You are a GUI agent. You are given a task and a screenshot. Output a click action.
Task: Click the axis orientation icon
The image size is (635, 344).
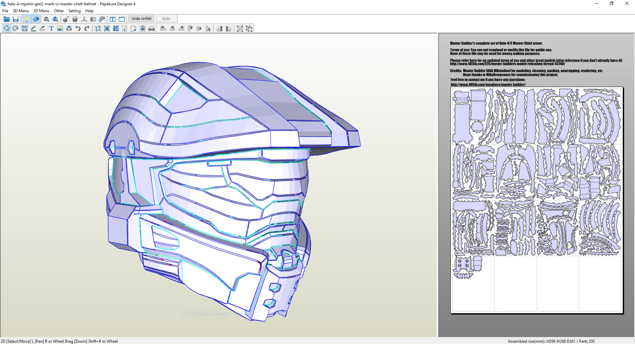pyautogui.click(x=84, y=19)
